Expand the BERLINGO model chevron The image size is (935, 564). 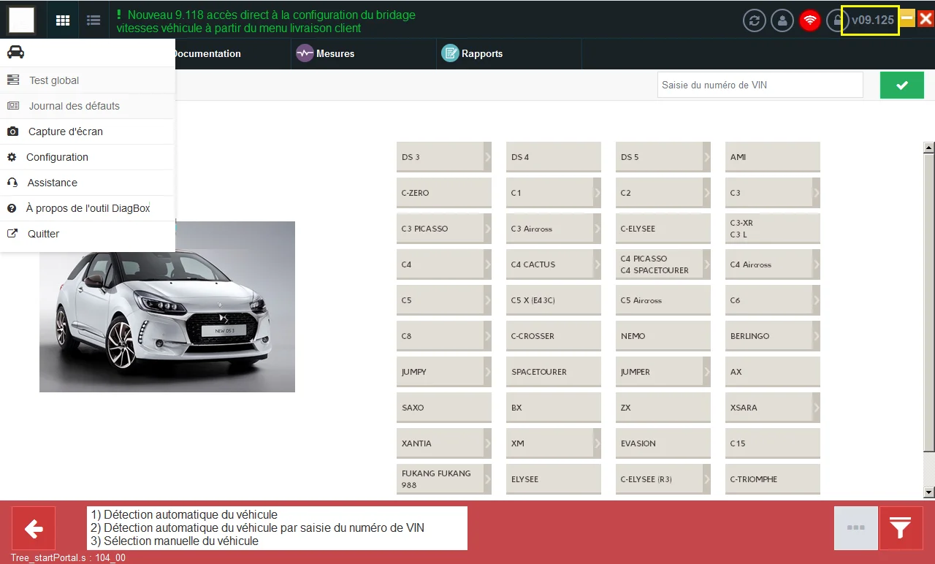coord(817,336)
